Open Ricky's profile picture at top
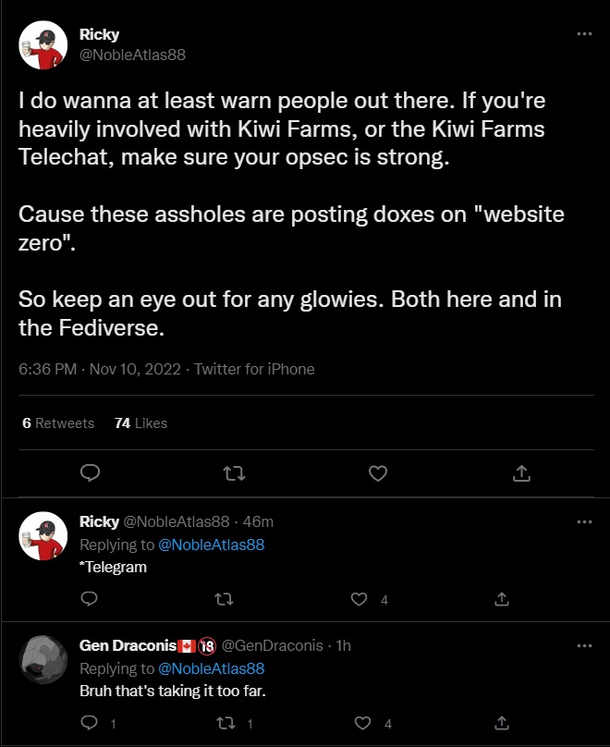This screenshot has height=747, width=610. click(43, 44)
